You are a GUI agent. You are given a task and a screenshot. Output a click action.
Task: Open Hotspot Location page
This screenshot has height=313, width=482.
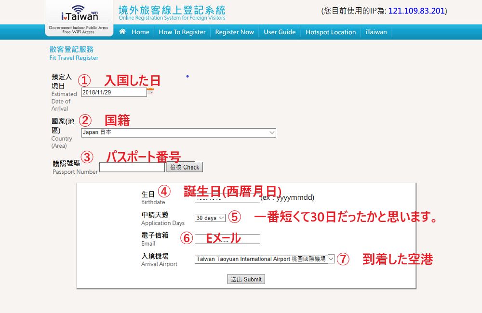tap(331, 32)
